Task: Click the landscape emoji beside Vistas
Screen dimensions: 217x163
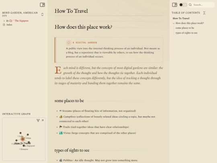Action: pyautogui.click(x=61, y=133)
